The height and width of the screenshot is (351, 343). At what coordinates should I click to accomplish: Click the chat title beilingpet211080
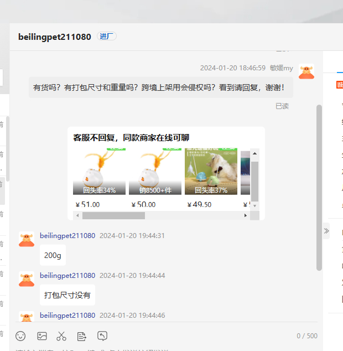(54, 37)
